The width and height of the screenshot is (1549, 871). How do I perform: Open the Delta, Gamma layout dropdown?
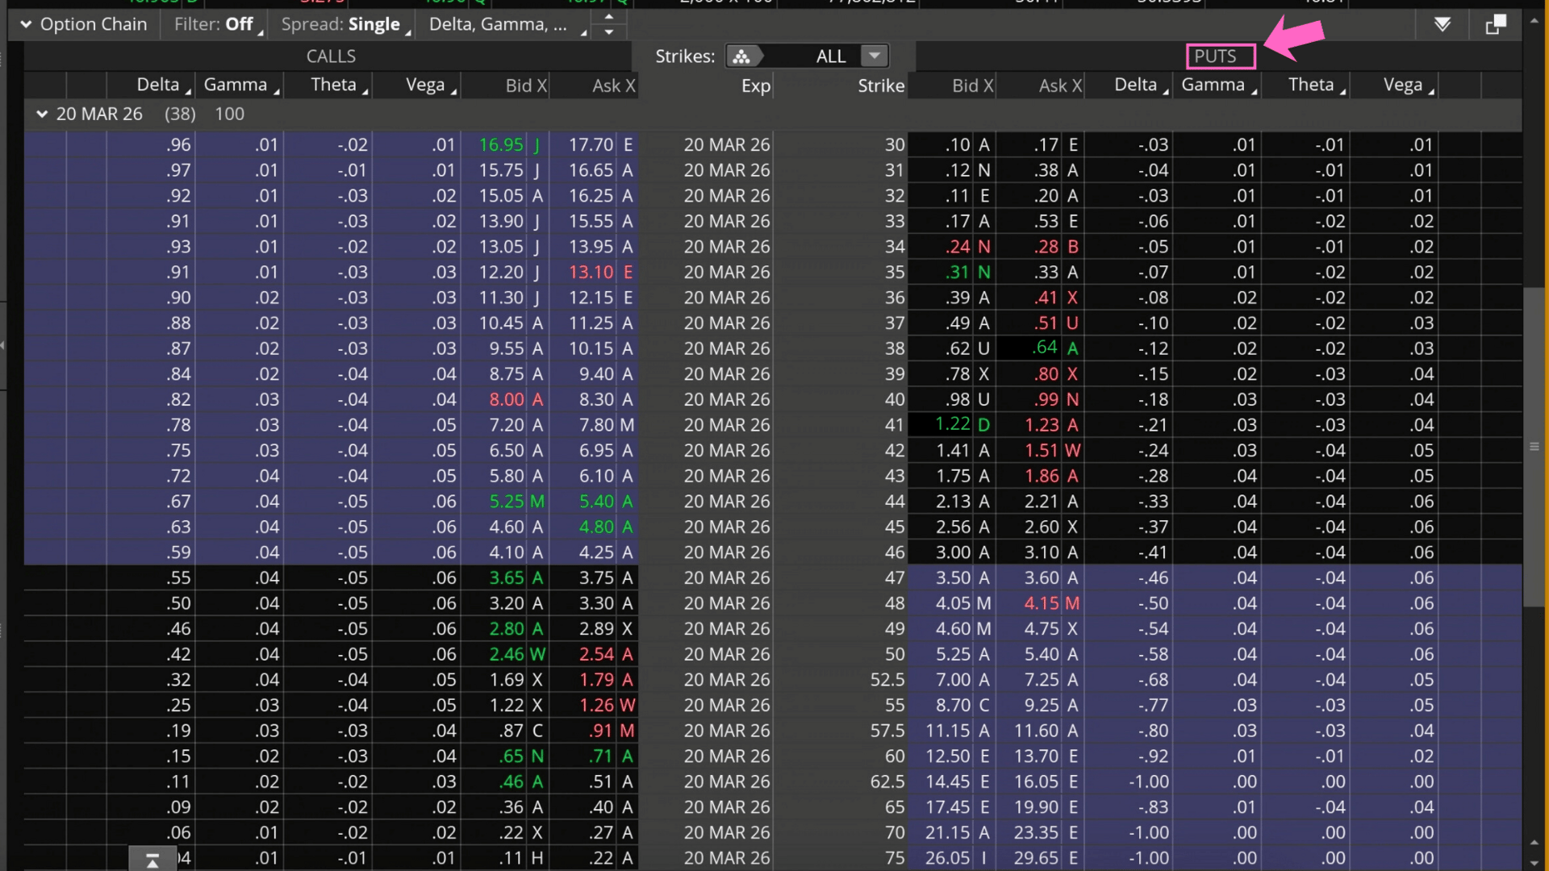click(499, 24)
